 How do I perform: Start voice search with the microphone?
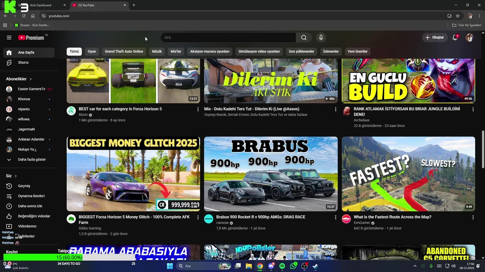tap(321, 37)
